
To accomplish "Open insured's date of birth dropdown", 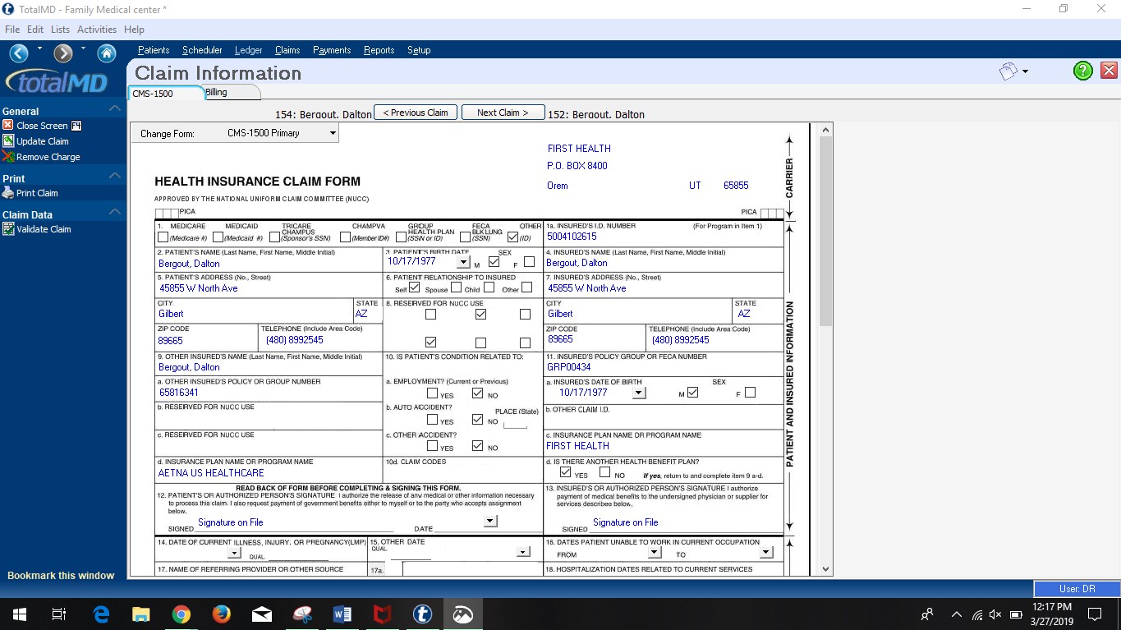I will tap(638, 393).
